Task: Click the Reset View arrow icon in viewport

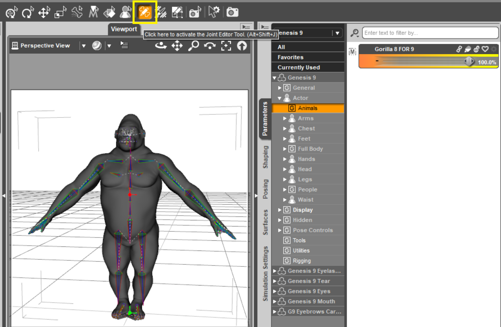Action: 242,46
